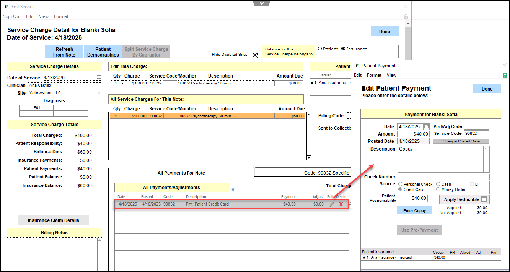Click the Check Number input field
510x272 pixels.
(x=443, y=177)
